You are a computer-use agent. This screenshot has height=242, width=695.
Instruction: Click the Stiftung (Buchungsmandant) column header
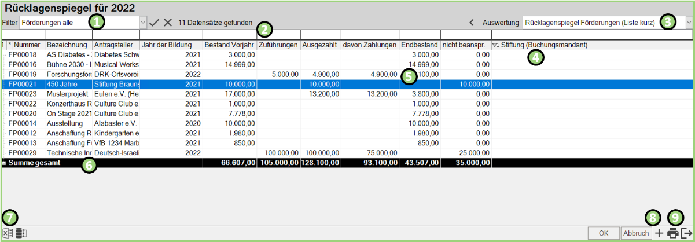click(x=543, y=45)
